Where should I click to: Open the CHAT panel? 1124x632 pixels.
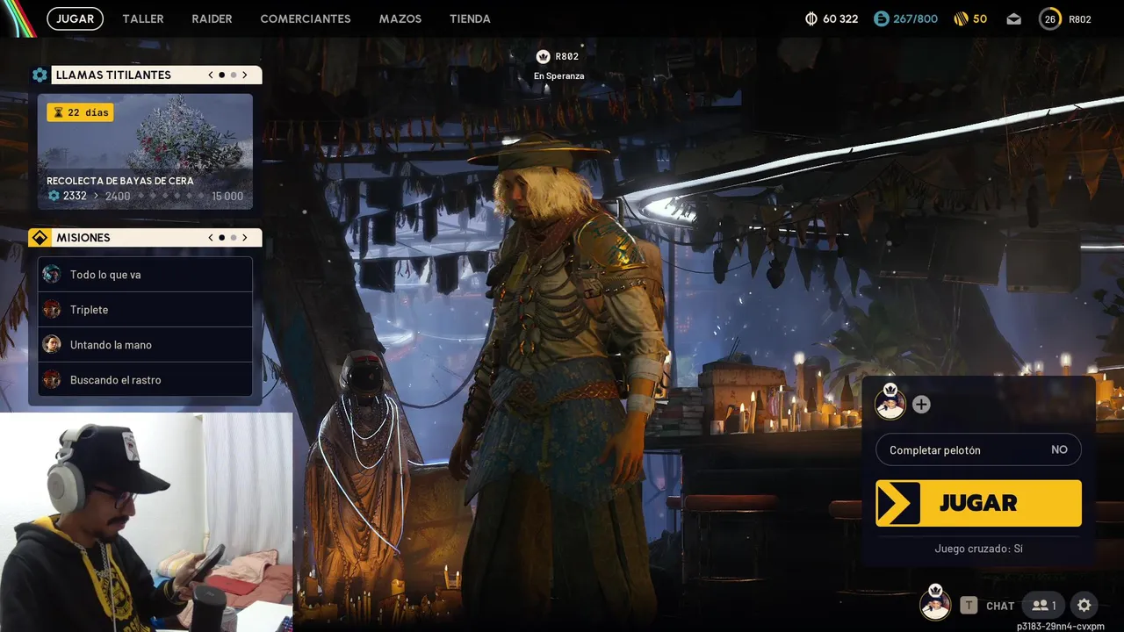[x=1000, y=606]
